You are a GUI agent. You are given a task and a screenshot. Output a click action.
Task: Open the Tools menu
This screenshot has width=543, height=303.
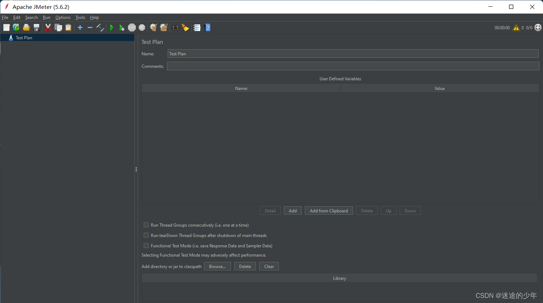coord(80,17)
